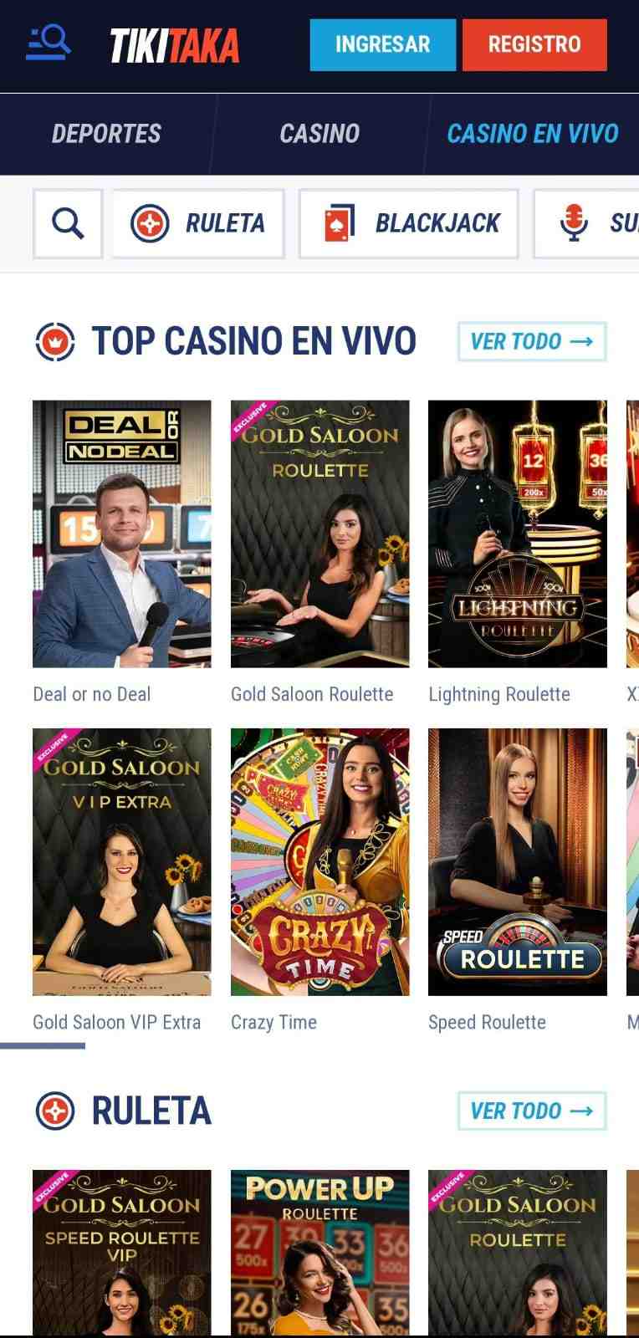Viewport: 639px width, 1338px height.
Task: Select the Ruleta category chip
Action: pyautogui.click(x=198, y=223)
